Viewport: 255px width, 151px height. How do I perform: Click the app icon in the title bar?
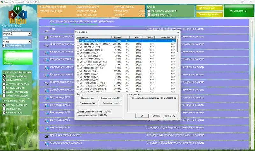(x=2, y=2)
